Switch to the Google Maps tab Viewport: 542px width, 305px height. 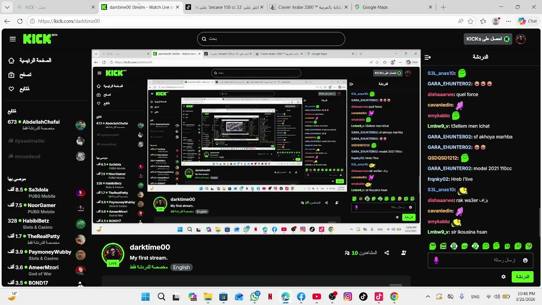394,7
